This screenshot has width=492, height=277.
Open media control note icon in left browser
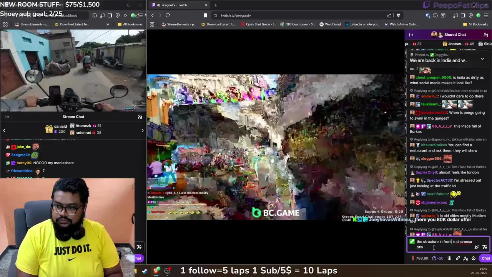click(102, 15)
